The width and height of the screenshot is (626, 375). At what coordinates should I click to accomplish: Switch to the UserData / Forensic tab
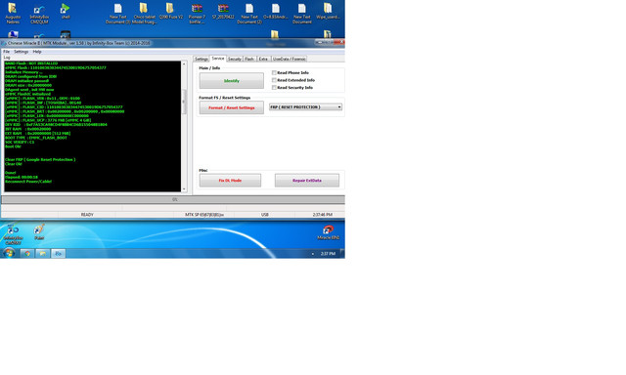tap(290, 59)
